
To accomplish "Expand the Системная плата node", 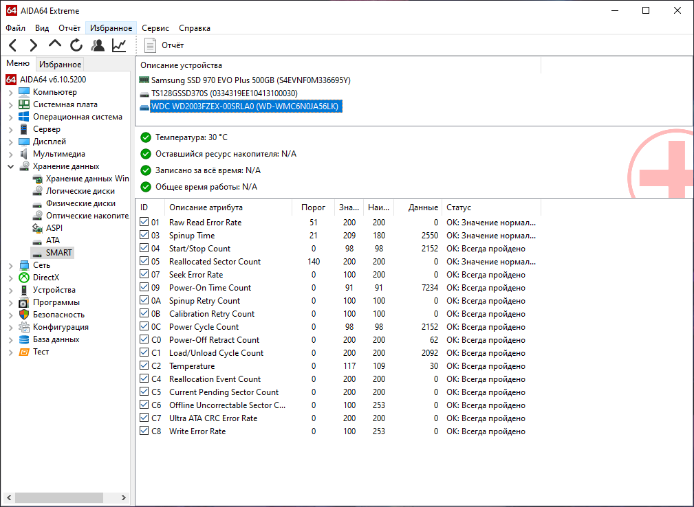I will pos(10,104).
